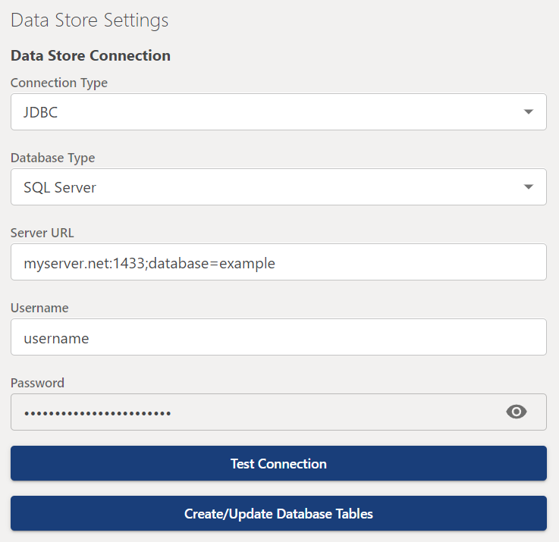Click the Data Store Settings heading
The image size is (559, 542).
coord(90,20)
